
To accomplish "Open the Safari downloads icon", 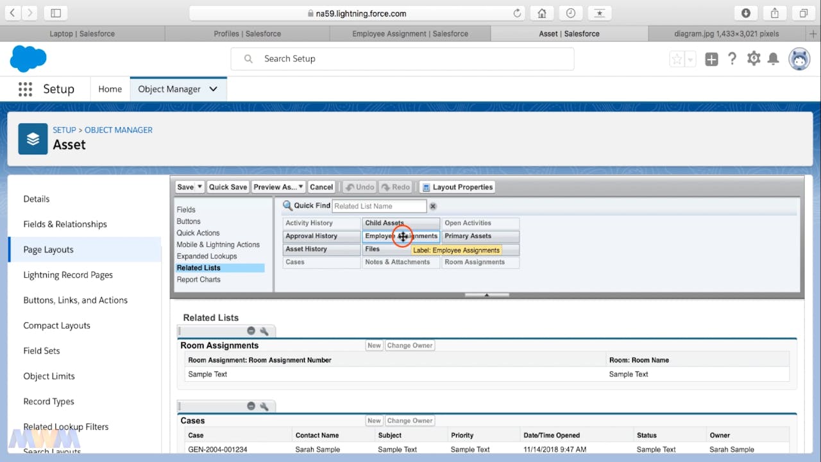I will click(746, 13).
